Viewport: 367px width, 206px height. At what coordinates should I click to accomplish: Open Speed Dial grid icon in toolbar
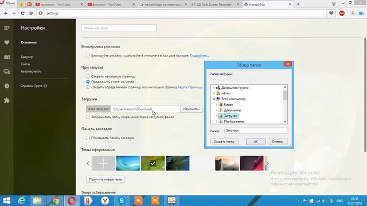(31, 13)
